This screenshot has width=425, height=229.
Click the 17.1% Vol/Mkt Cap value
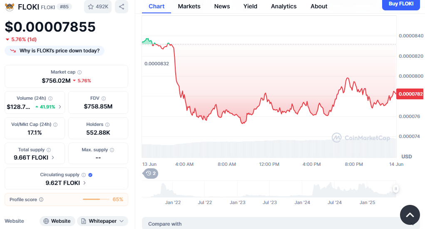[x=35, y=133]
